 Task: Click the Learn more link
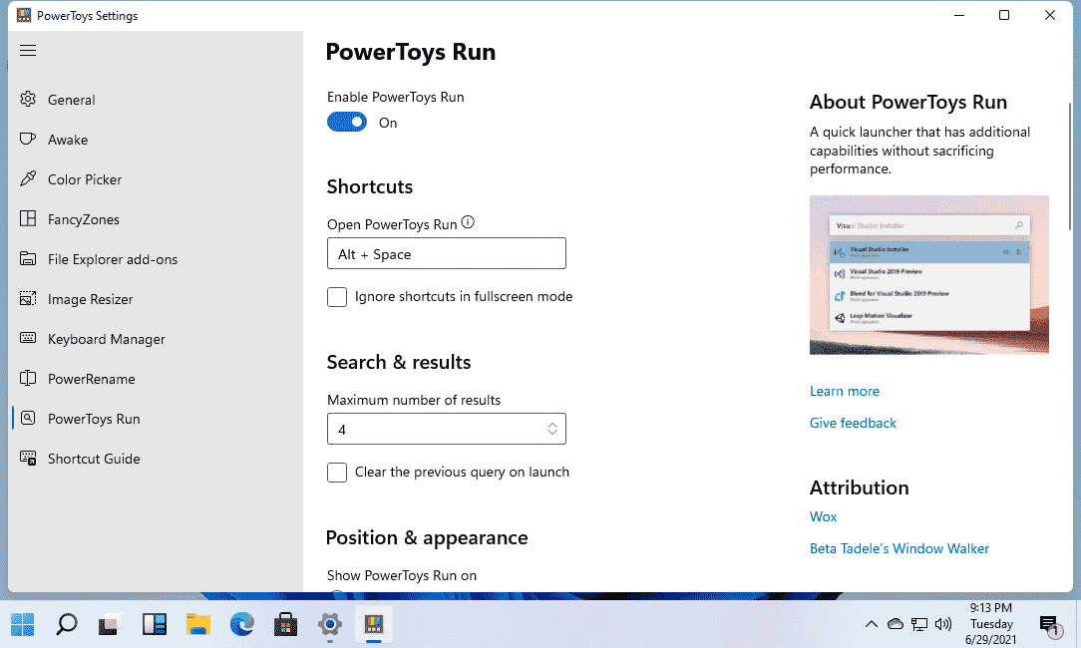pos(845,391)
